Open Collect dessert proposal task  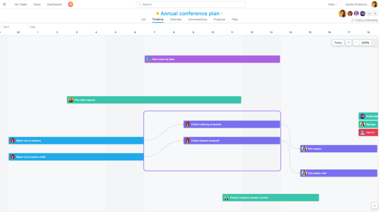[232, 141]
